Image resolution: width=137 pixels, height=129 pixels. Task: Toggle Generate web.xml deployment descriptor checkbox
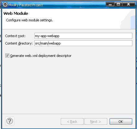[7, 56]
